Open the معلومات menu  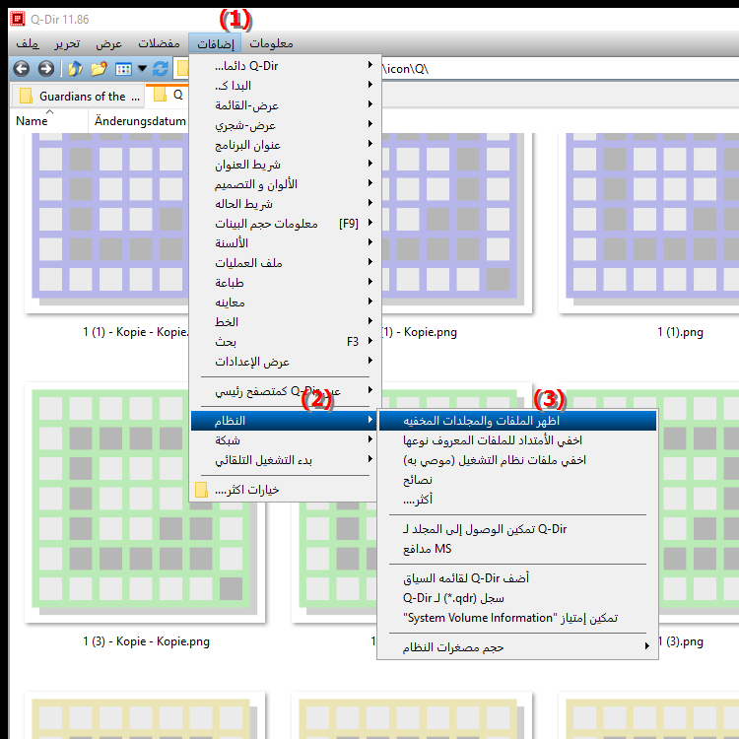click(271, 43)
